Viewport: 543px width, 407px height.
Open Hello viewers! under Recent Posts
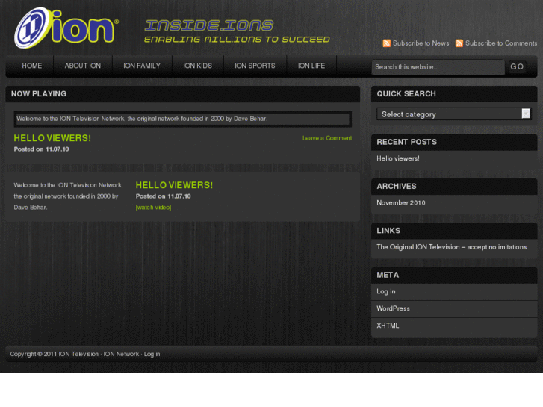398,158
